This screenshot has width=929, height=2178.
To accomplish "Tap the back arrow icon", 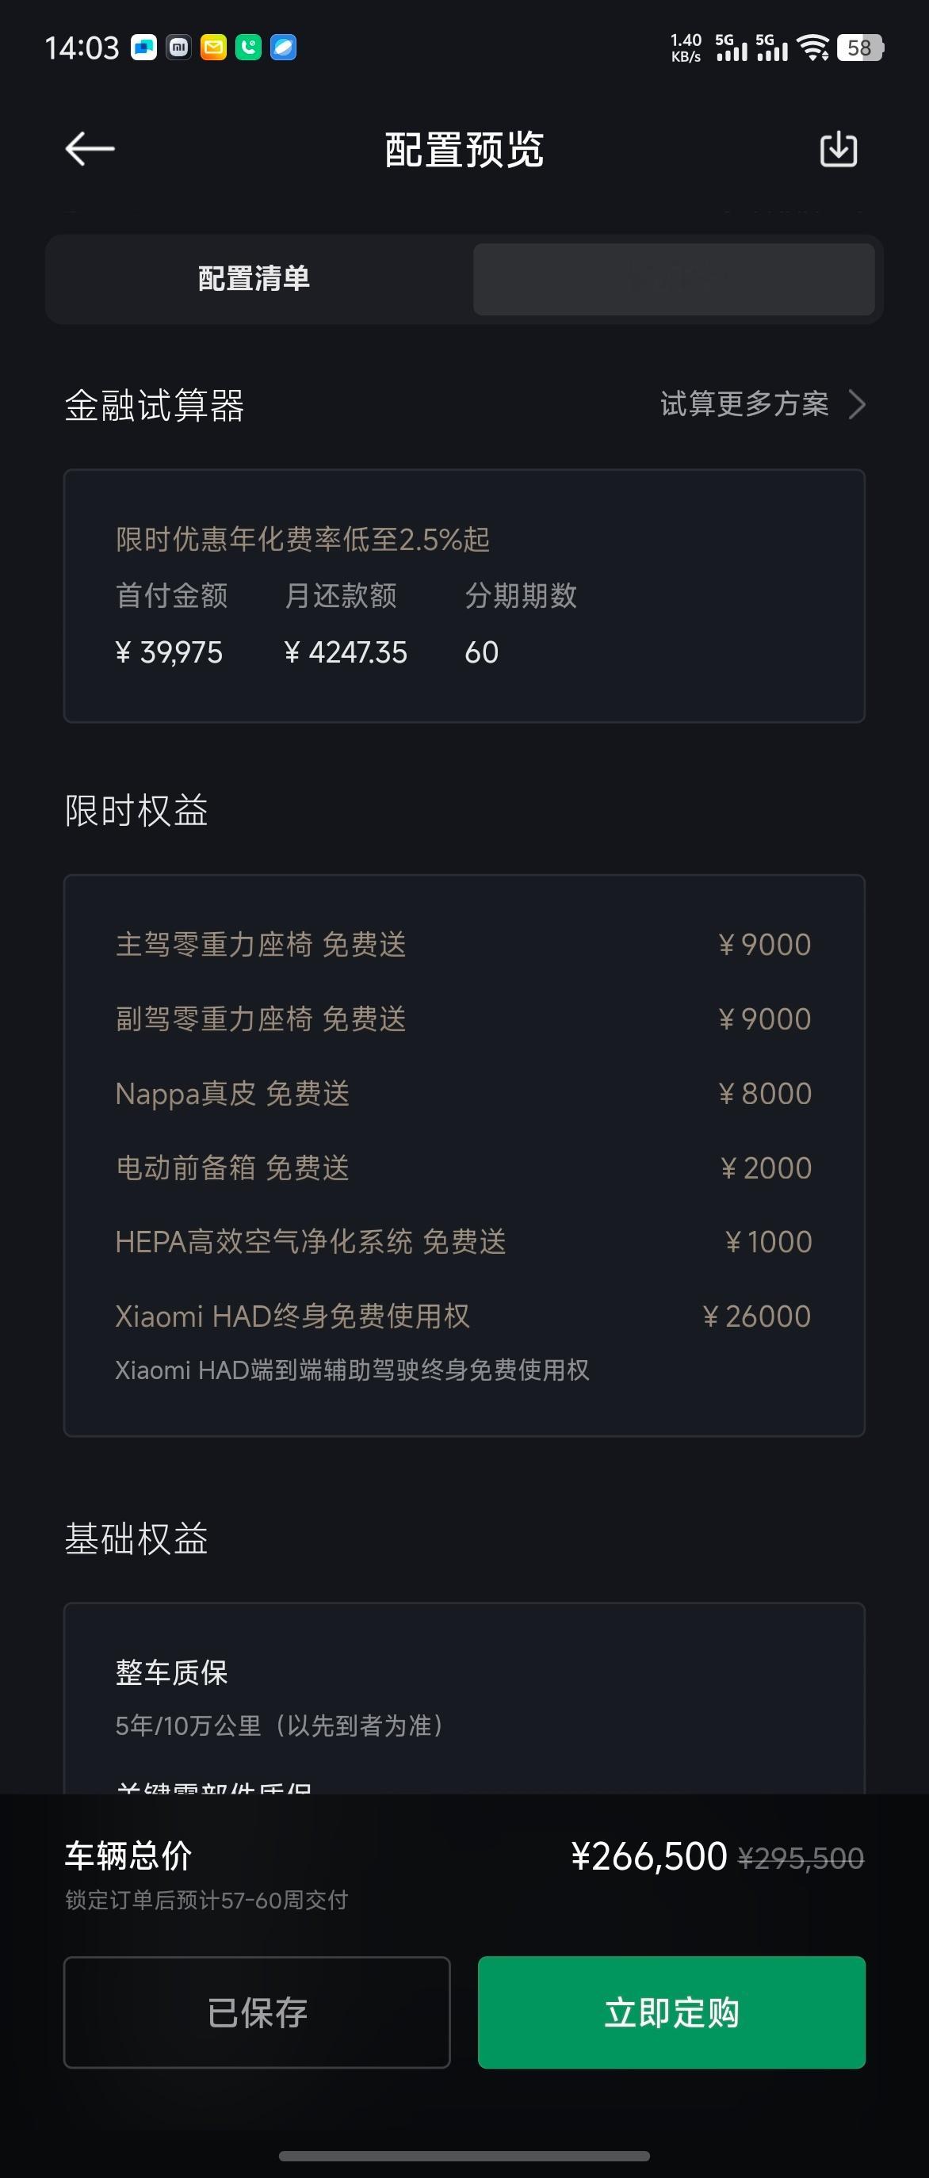I will (x=90, y=149).
